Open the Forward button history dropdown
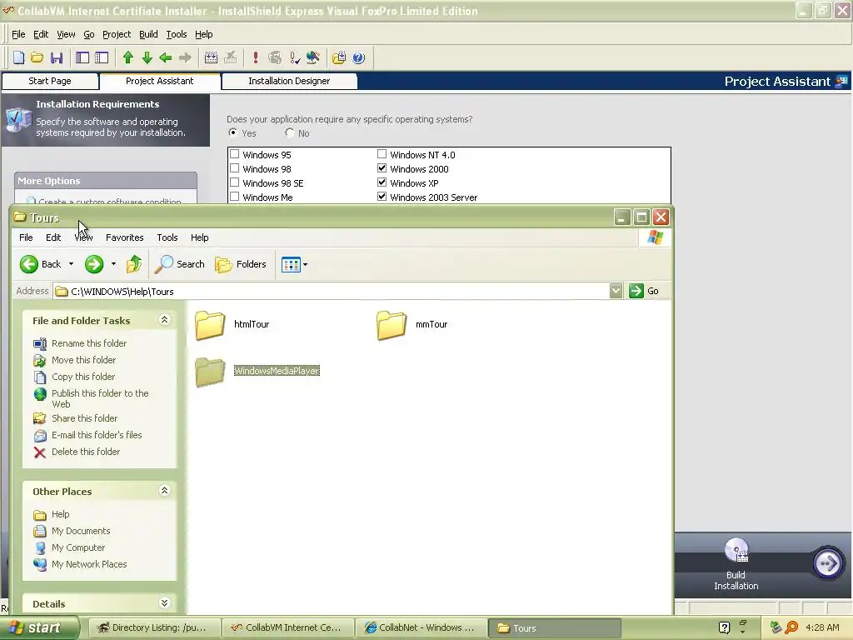 (113, 264)
